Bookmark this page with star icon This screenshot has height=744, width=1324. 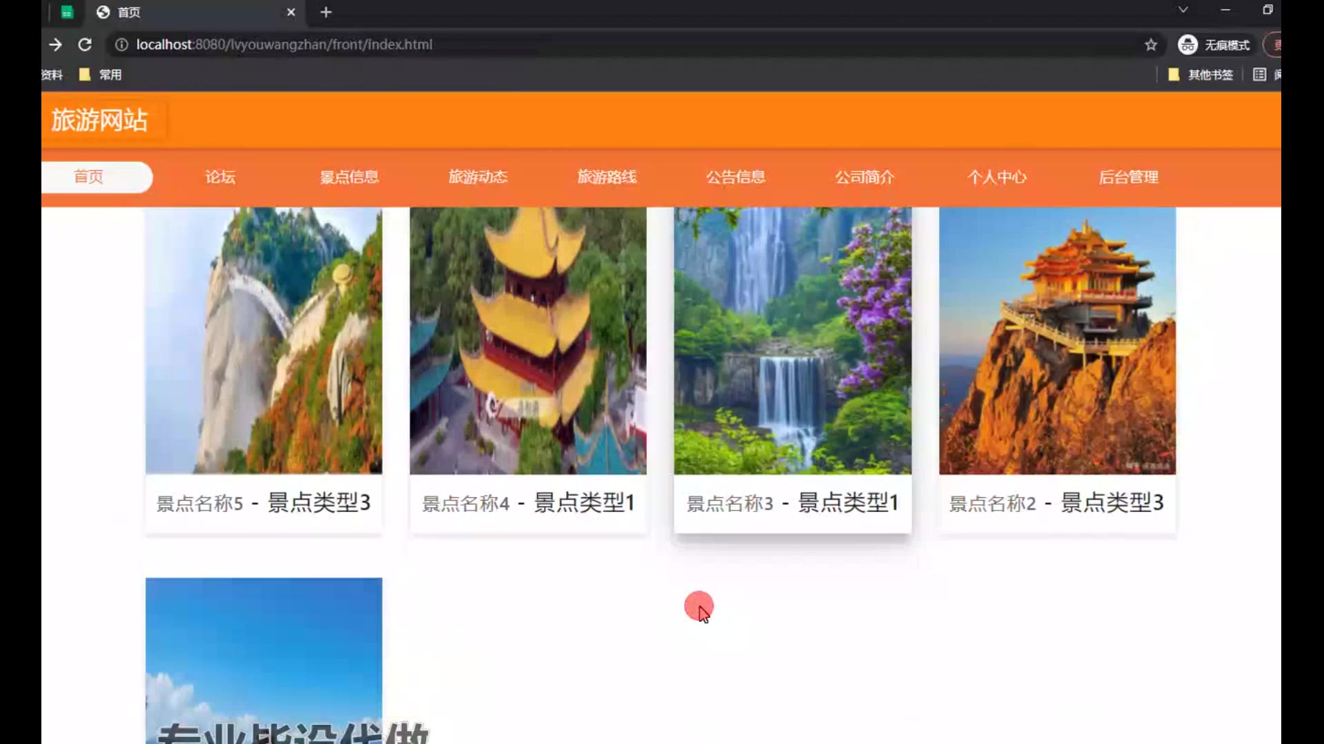1150,45
